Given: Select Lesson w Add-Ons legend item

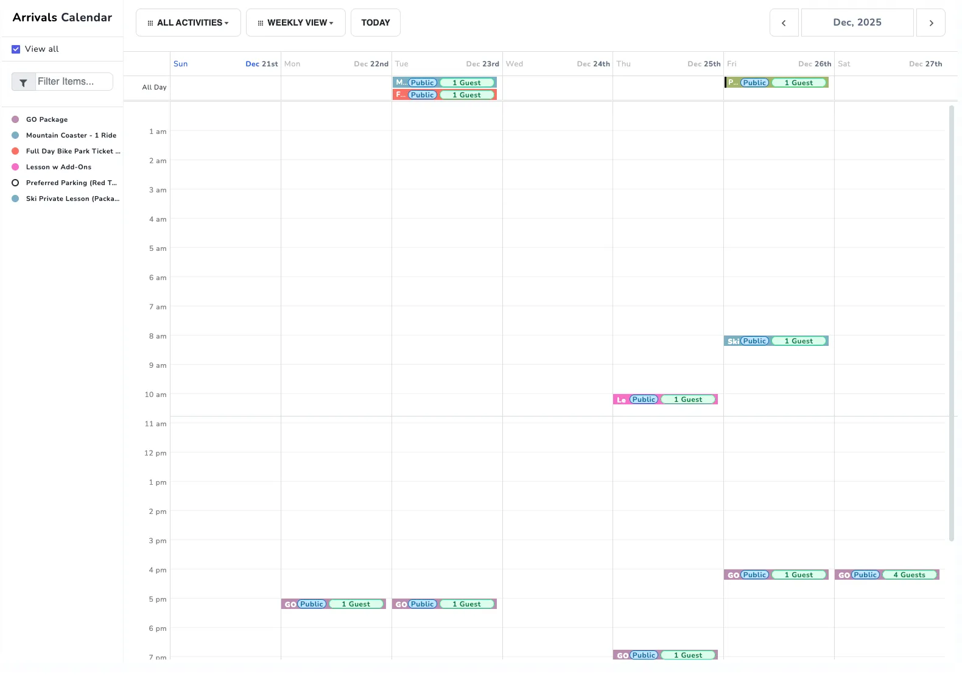Looking at the screenshot, I should tap(52, 167).
